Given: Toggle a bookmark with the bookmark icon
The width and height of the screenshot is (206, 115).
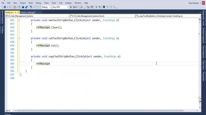Looking at the screenshot, I should 104,7.
